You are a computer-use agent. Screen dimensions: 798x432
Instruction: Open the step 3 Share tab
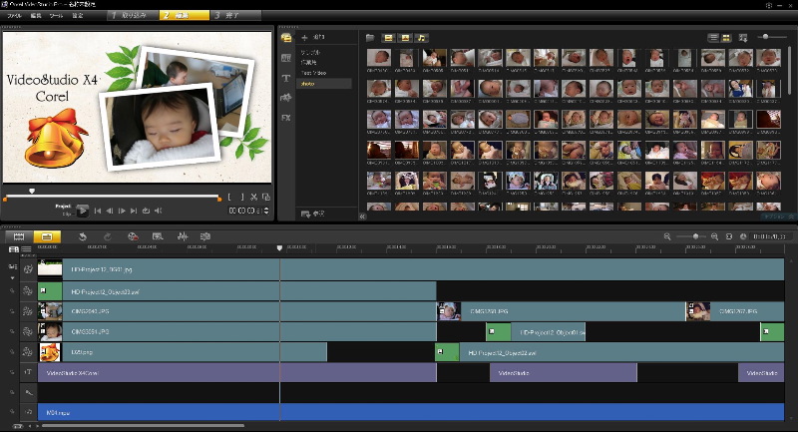pyautogui.click(x=237, y=16)
